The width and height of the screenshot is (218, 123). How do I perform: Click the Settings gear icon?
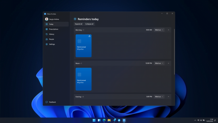click(x=47, y=44)
